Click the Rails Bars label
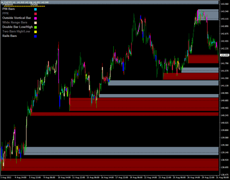This screenshot has height=180, width=230. click(10, 36)
